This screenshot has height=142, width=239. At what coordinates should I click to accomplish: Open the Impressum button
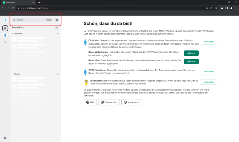coord(131,102)
